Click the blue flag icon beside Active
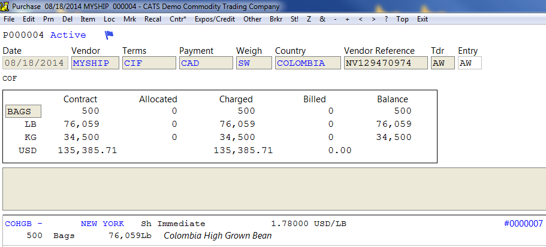Screen dimensions: 546x247 109,35
